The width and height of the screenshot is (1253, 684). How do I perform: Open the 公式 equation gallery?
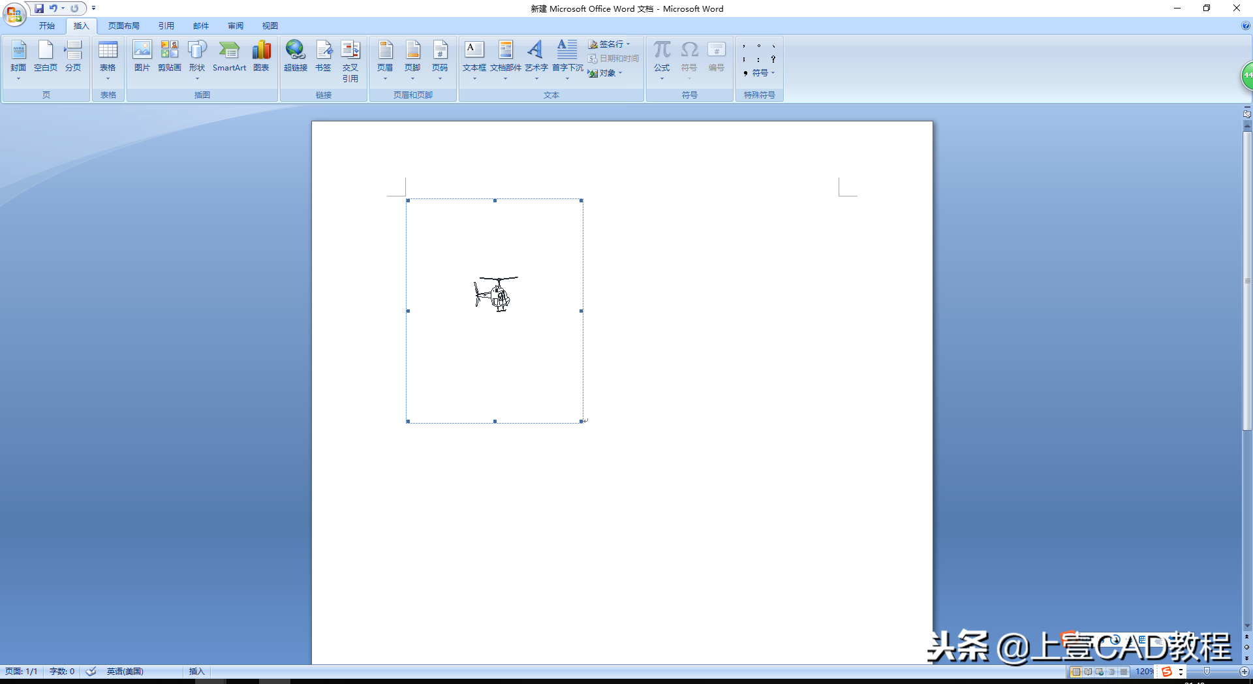[662, 60]
